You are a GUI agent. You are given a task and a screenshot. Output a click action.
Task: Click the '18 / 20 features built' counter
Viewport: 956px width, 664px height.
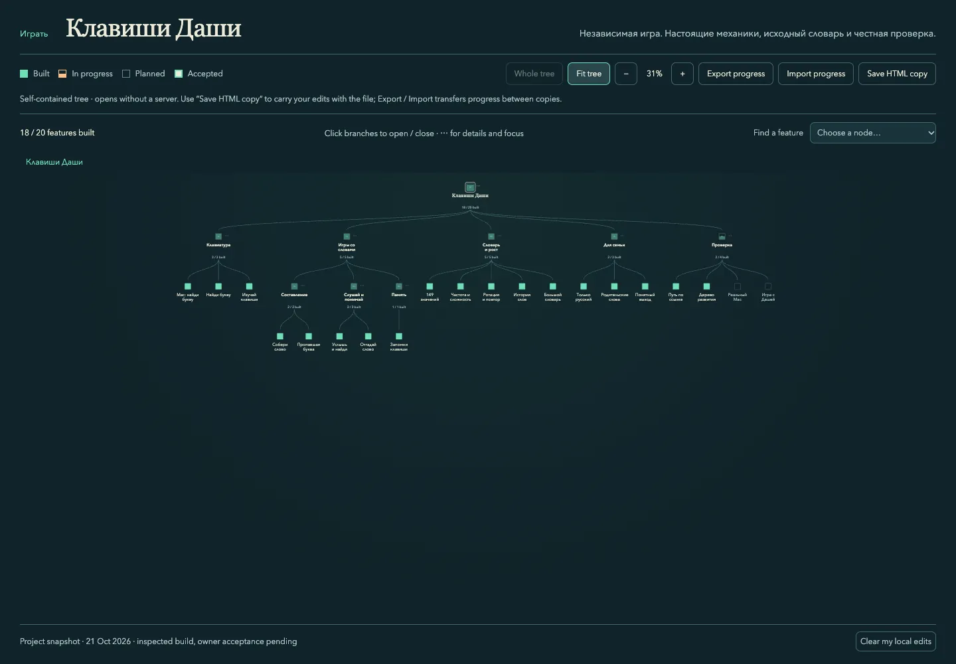point(57,133)
